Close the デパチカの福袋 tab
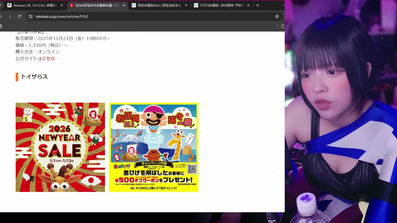This screenshot has width=397, height=223. tap(248, 5)
